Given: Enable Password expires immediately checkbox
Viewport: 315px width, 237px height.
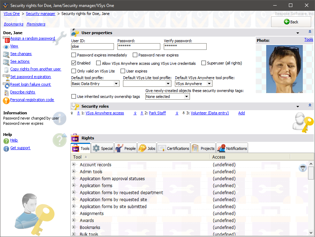Looking at the screenshot, I should click(x=74, y=55).
